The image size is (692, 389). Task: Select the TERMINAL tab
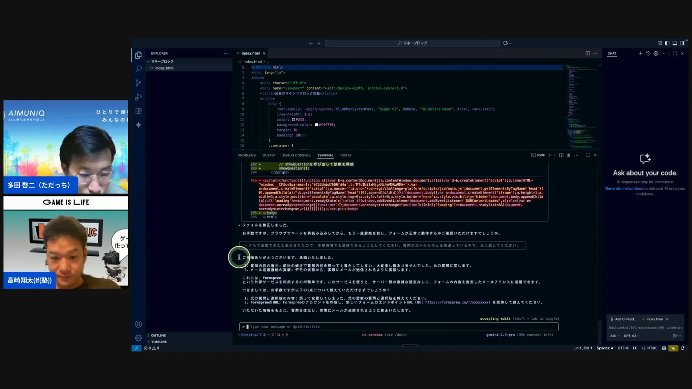click(x=325, y=155)
